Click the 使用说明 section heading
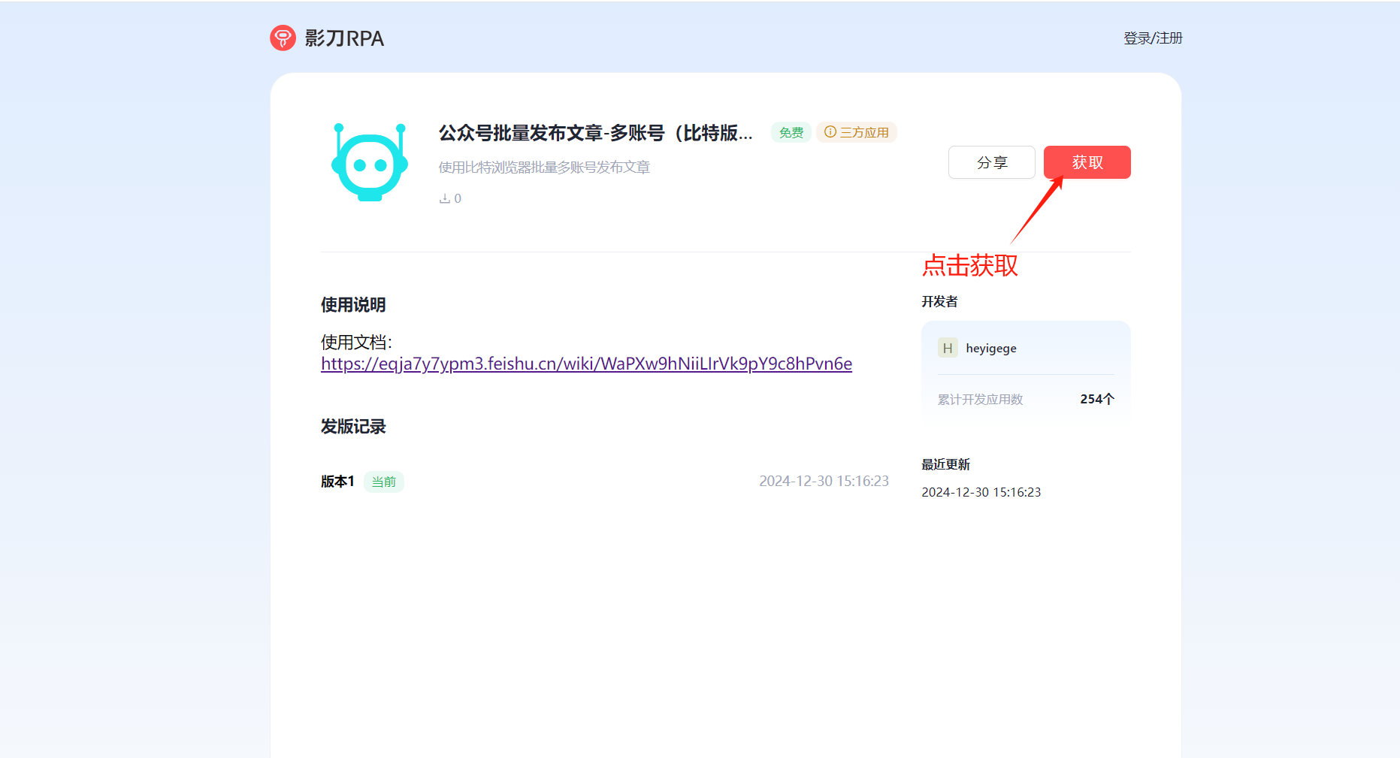The image size is (1400, 758). click(353, 305)
